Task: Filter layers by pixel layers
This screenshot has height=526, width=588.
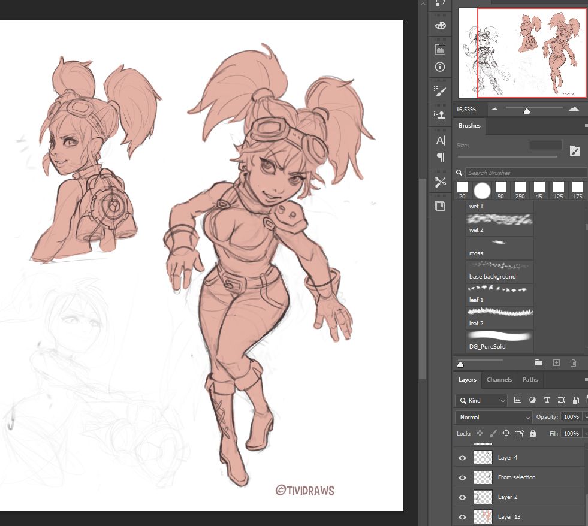Action: 518,400
